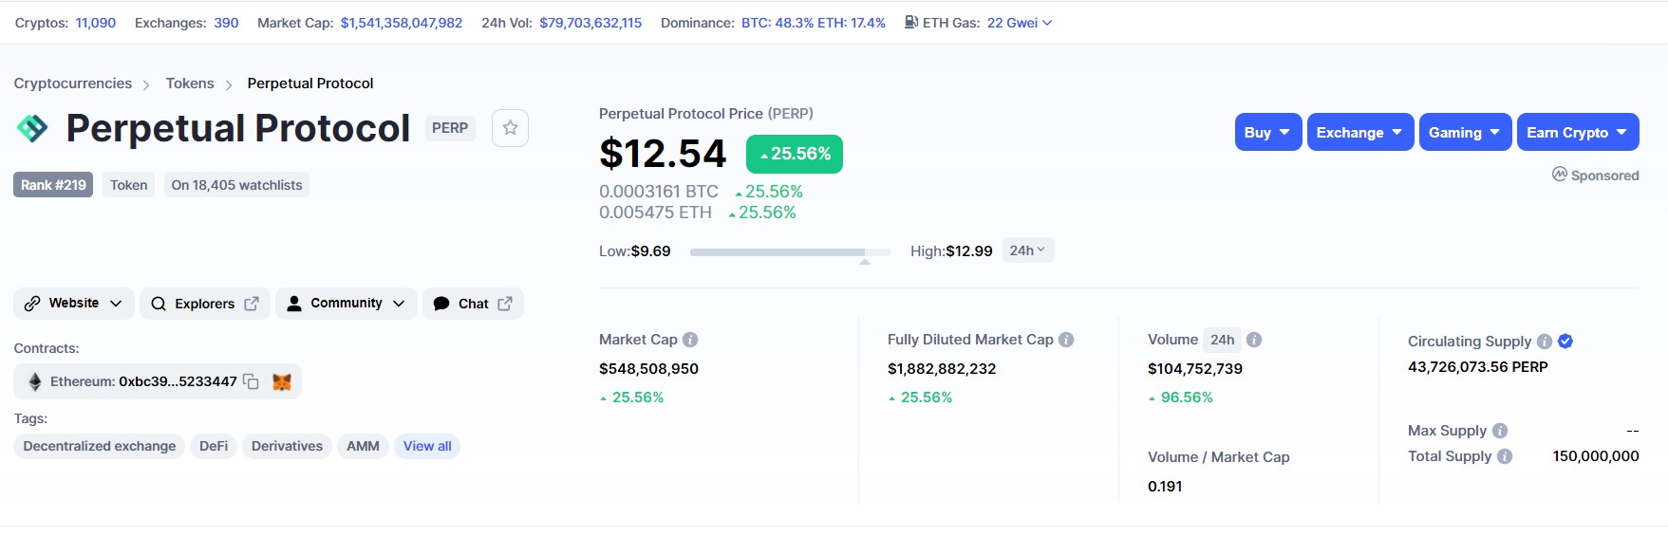This screenshot has width=1668, height=537.
Task: Click the Max Supply info icon
Action: point(1500,431)
